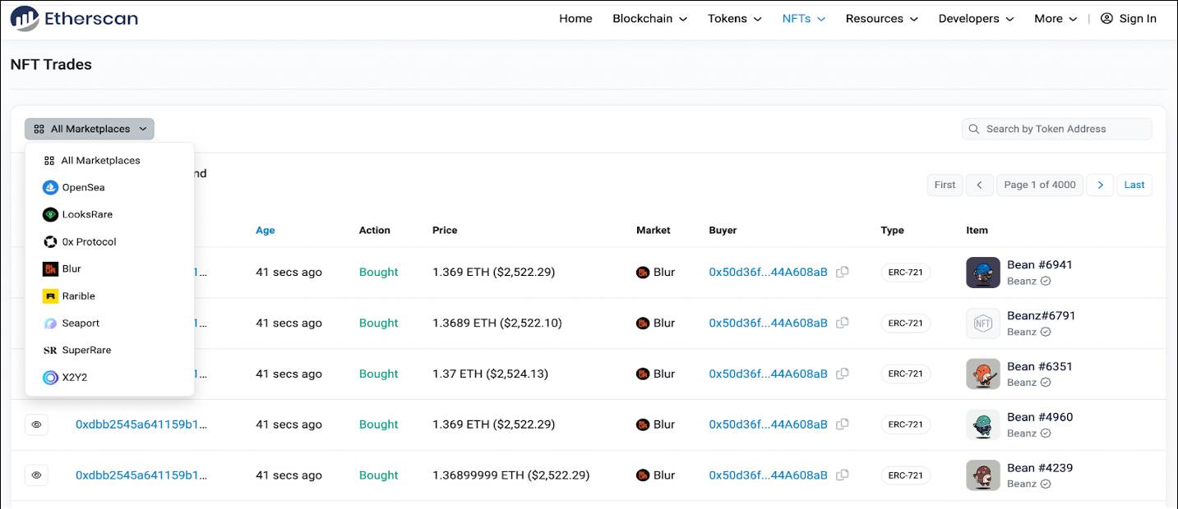The width and height of the screenshot is (1178, 509).
Task: Copy buyer address in Bean #4960 row
Action: [x=843, y=425]
